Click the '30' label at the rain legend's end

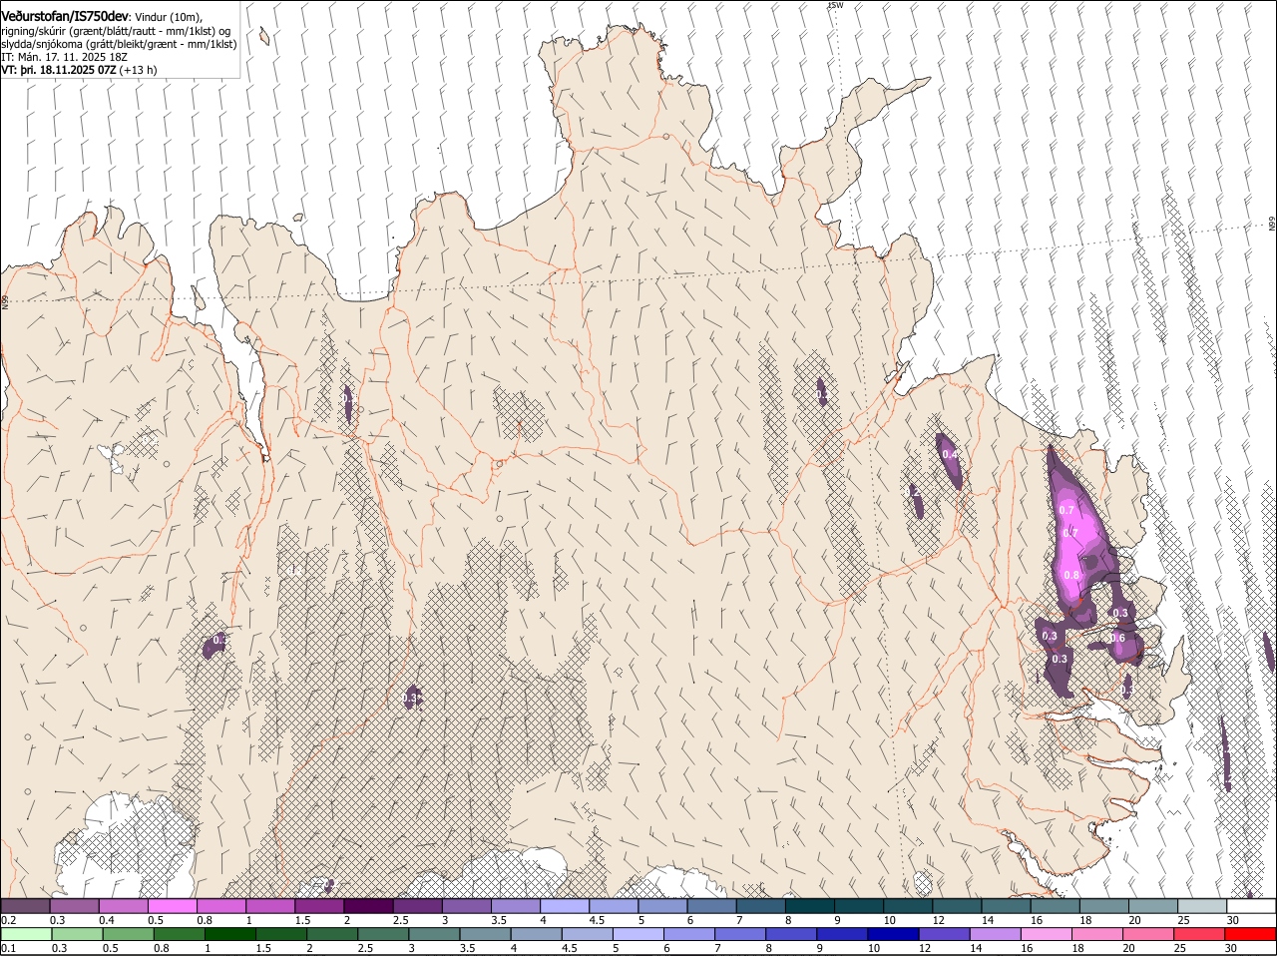pos(1233,948)
